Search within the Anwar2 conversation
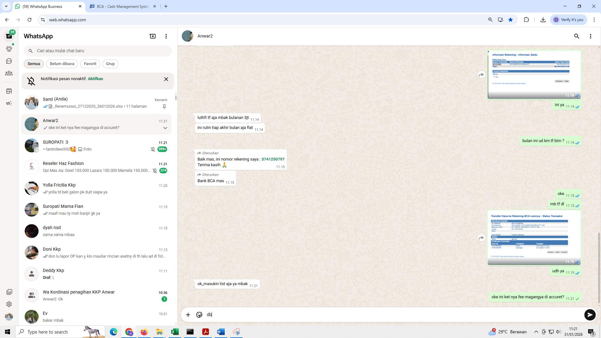This screenshot has width=601, height=338. point(577,36)
